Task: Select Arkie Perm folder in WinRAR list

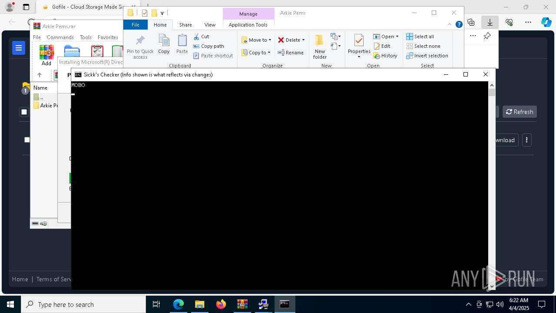Action: tap(46, 106)
